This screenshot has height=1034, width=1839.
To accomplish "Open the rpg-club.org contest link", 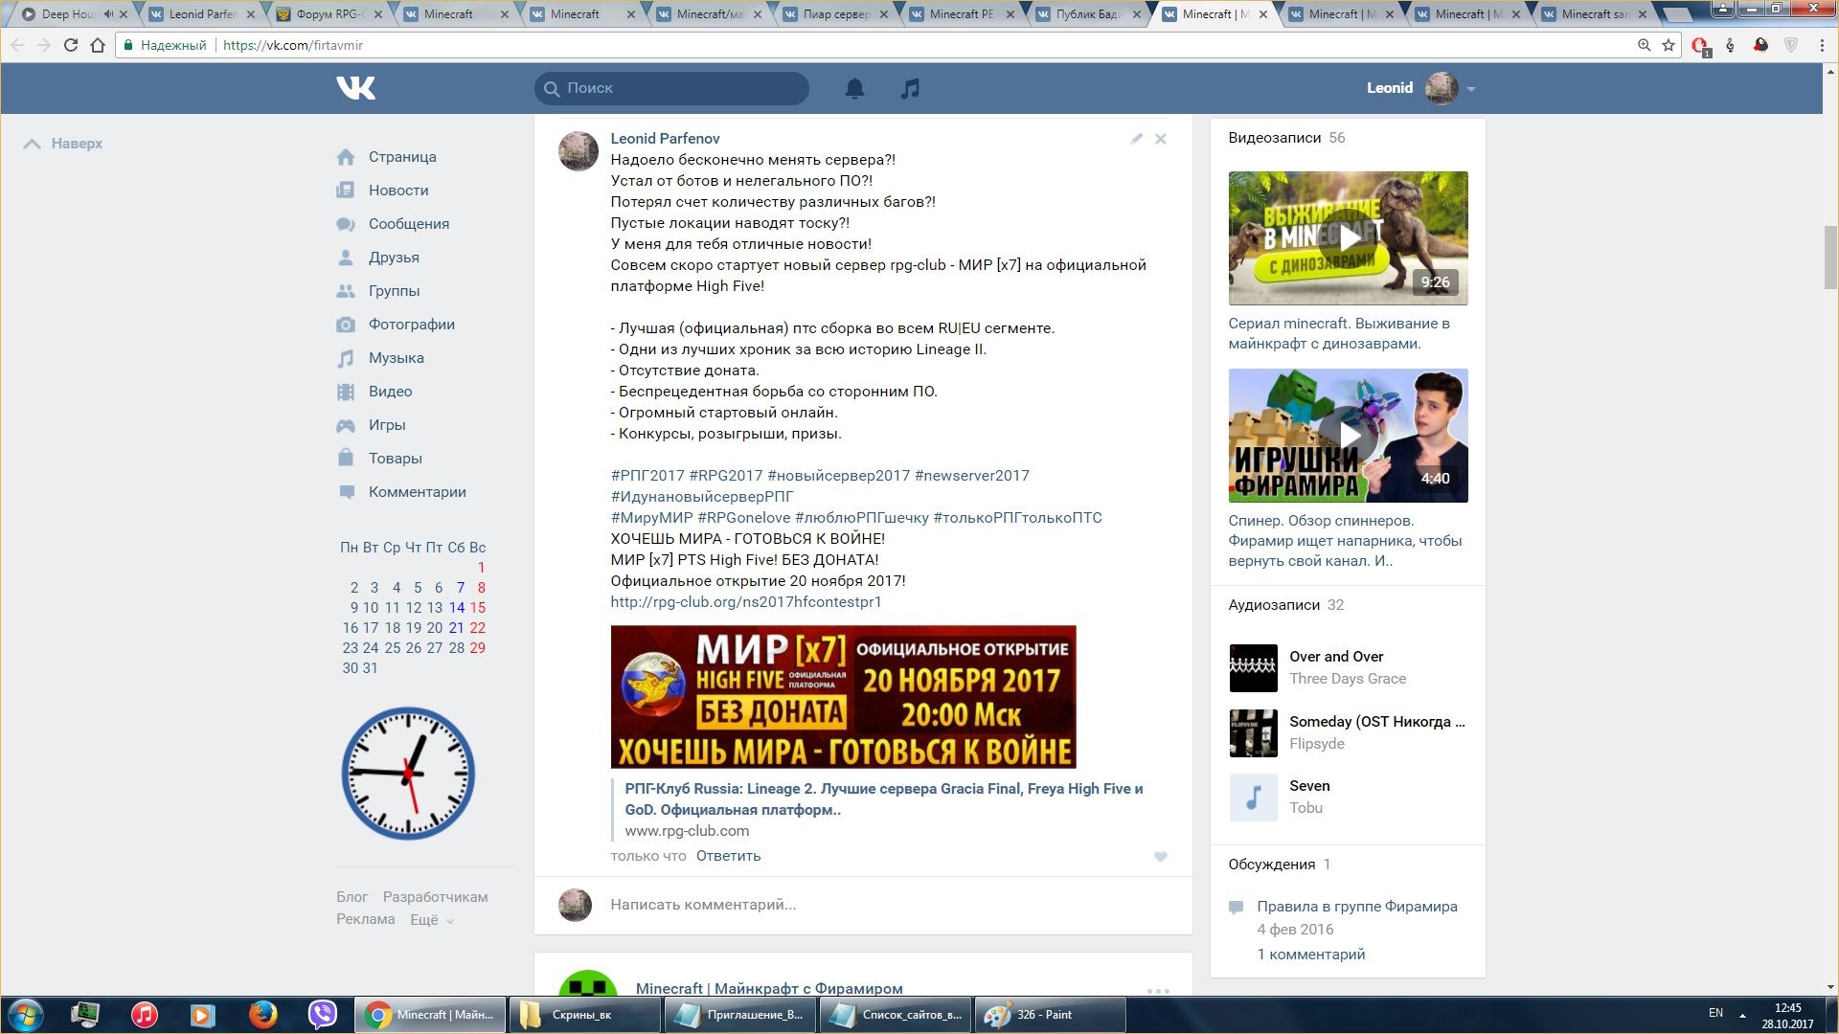I will (x=745, y=602).
